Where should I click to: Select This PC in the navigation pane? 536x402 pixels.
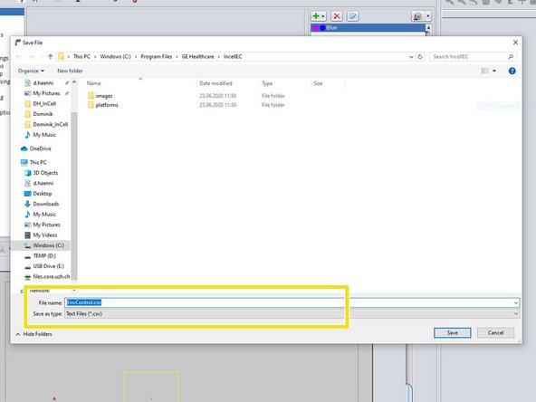pyautogui.click(x=38, y=162)
